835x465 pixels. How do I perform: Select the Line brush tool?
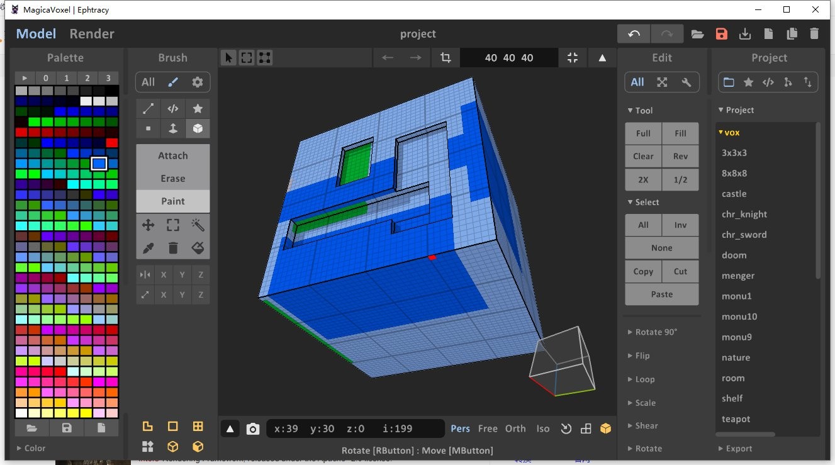click(148, 108)
